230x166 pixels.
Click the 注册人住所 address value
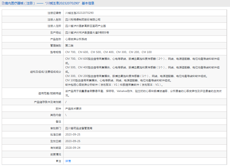(x=85, y=26)
